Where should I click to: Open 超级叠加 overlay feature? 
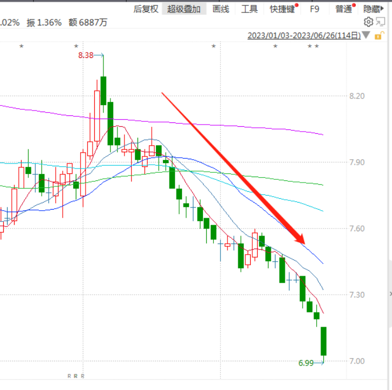pyautogui.click(x=184, y=9)
